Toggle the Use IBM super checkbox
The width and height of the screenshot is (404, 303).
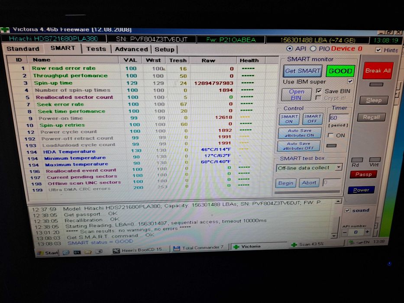pyautogui.click(x=350, y=81)
